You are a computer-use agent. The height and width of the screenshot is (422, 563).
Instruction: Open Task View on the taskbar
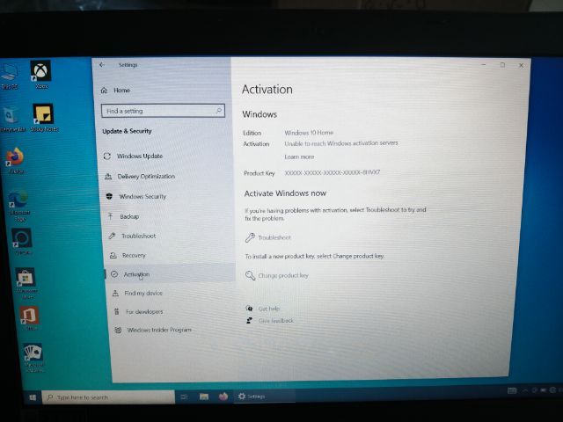pos(184,397)
